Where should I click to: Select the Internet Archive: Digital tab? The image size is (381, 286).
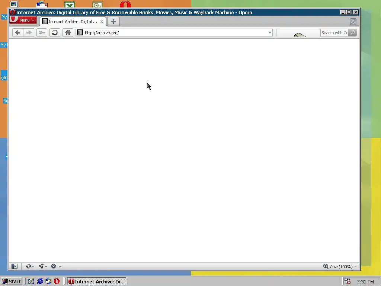coord(73,22)
